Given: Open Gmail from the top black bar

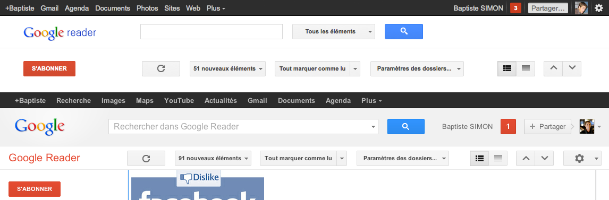Looking at the screenshot, I should (x=49, y=8).
